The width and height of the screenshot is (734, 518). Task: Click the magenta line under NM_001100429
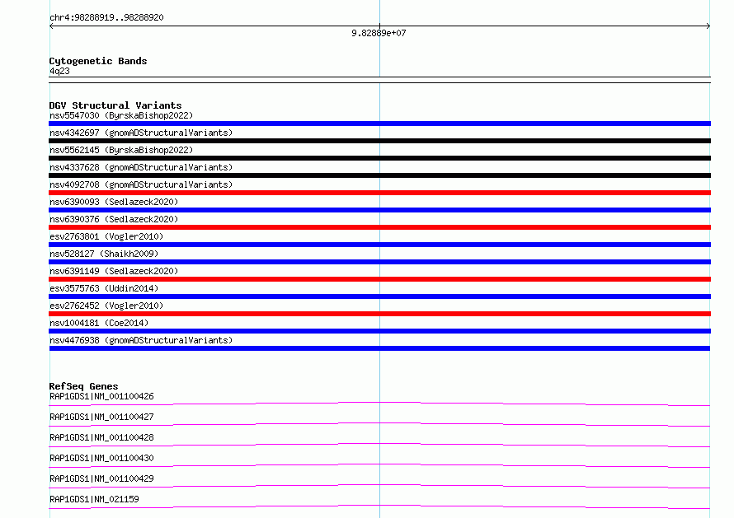[379, 486]
